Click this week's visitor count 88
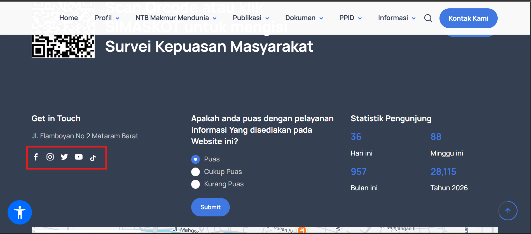The image size is (531, 234). coord(436,137)
